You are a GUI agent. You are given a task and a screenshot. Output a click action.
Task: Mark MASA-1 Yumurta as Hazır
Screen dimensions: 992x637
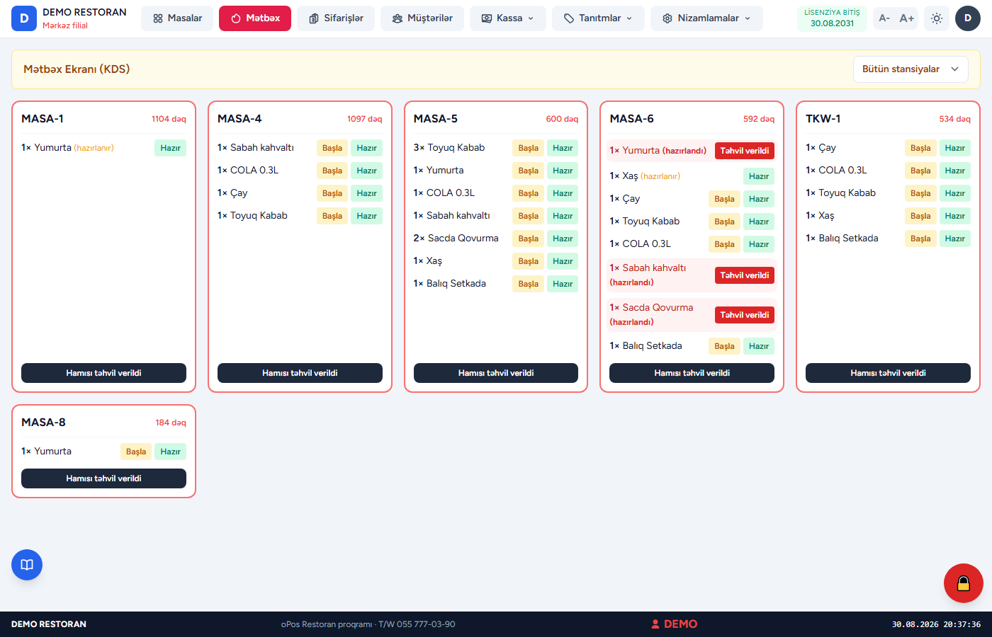pyautogui.click(x=170, y=148)
